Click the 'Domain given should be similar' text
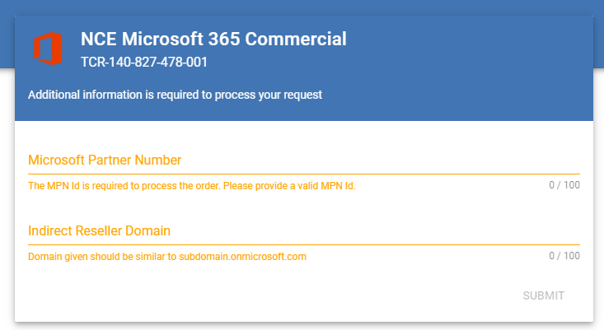 point(96,256)
